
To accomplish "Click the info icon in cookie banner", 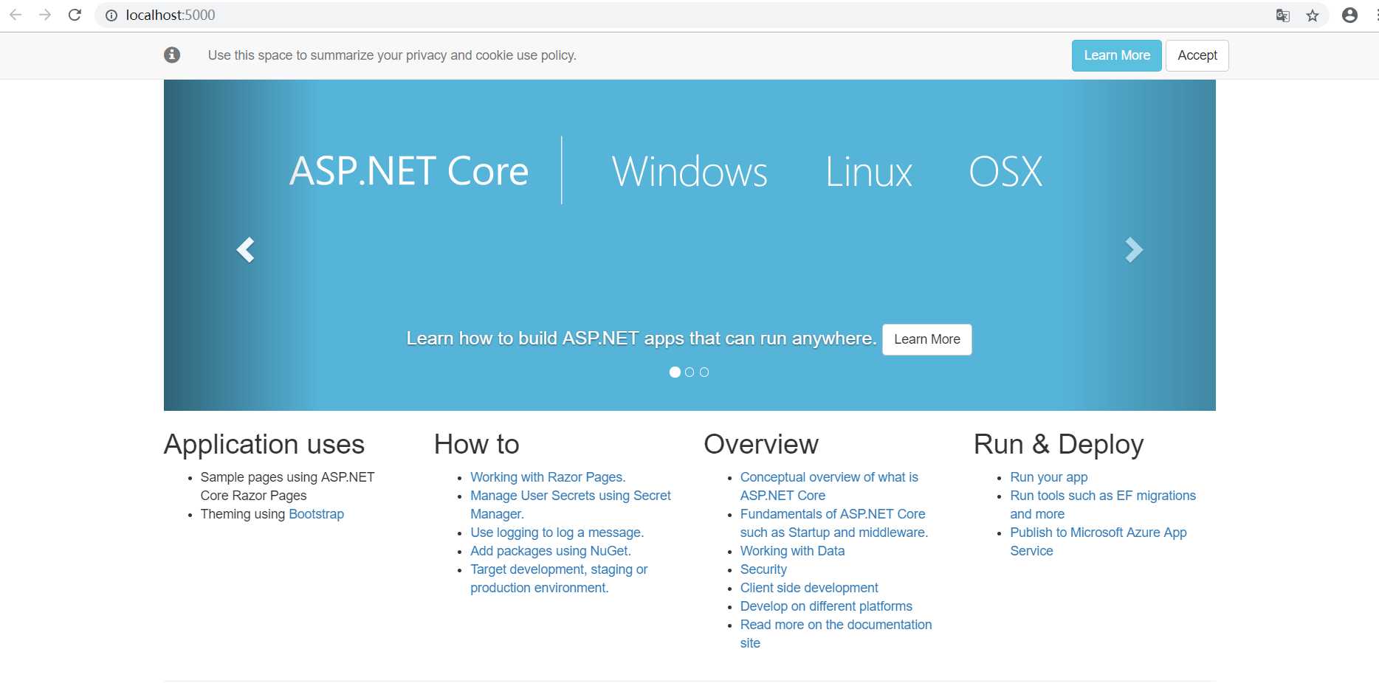I will [x=172, y=55].
